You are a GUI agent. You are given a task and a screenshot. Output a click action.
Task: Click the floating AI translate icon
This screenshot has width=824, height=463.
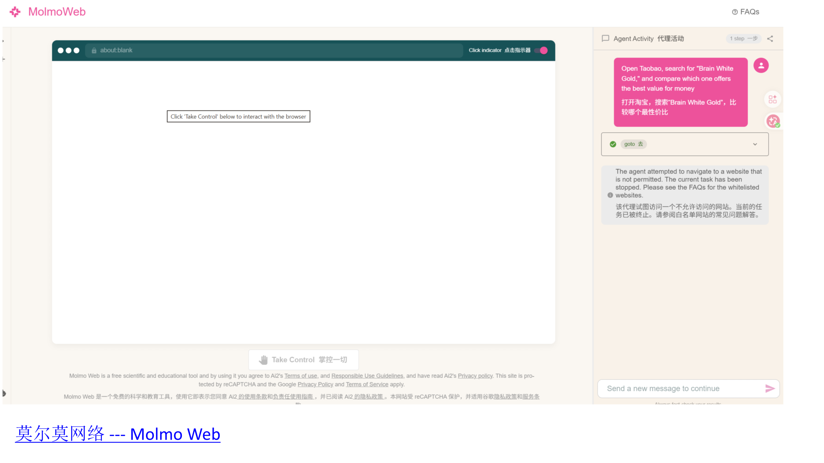[x=773, y=121]
